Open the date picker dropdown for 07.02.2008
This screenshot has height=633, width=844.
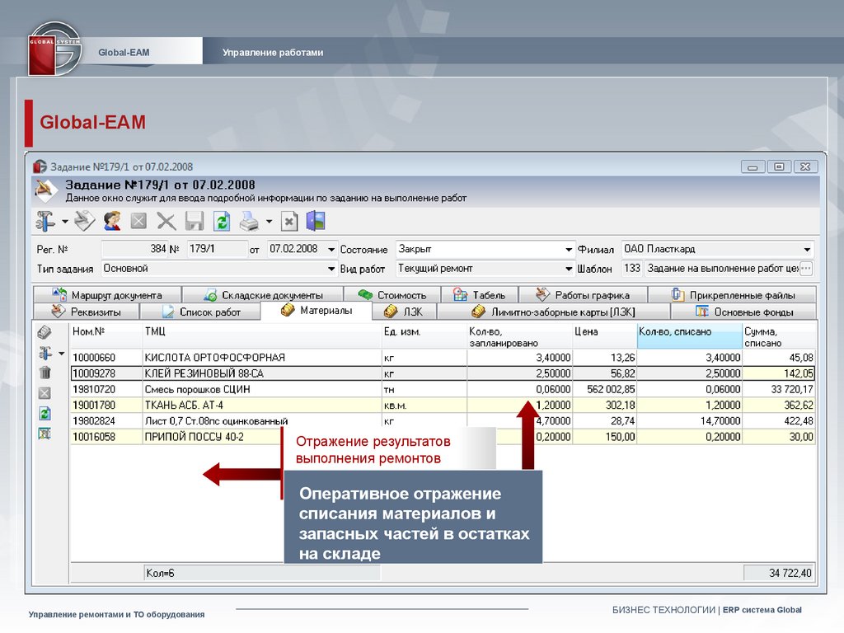(331, 249)
